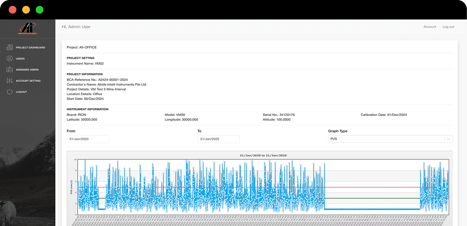Open the PVS graph type dropdown
467x226 pixels.
click(390, 139)
